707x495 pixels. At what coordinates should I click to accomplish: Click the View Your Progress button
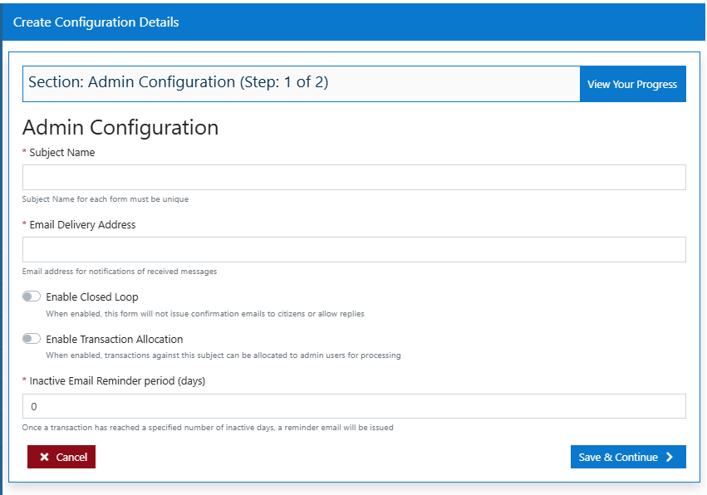coord(632,84)
